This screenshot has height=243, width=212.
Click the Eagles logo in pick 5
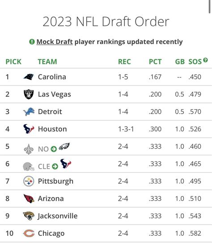pos(64,146)
